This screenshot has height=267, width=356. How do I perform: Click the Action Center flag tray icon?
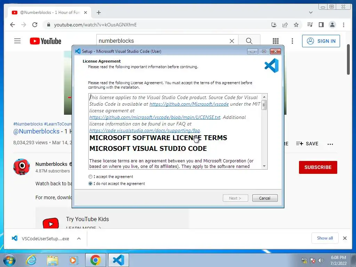click(x=313, y=260)
